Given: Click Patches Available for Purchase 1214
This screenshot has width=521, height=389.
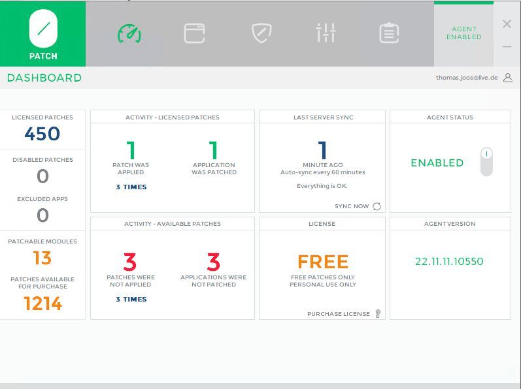Looking at the screenshot, I should 42,303.
